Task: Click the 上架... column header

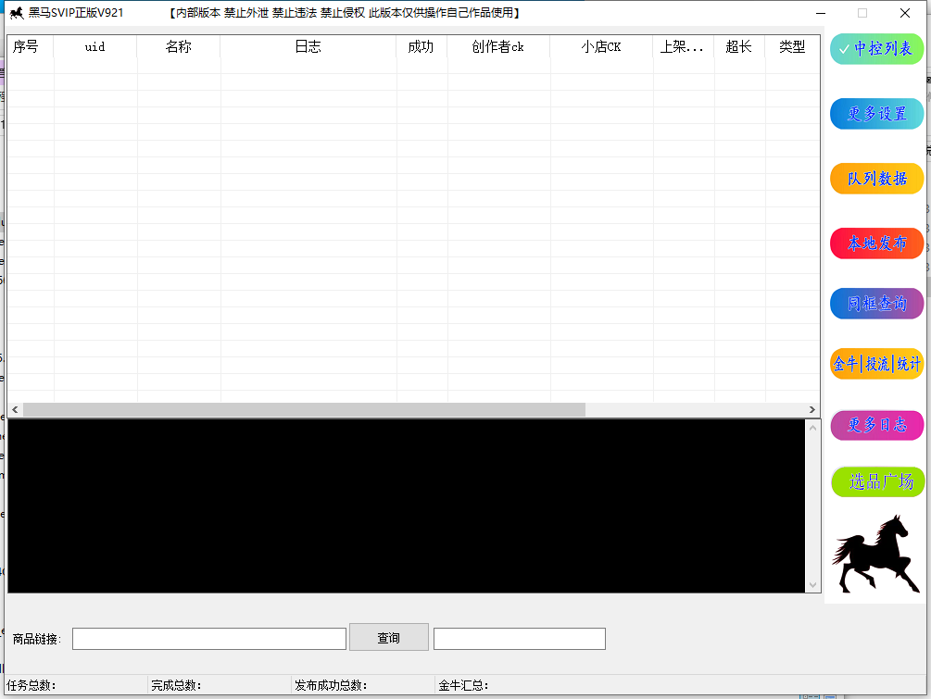Action: pyautogui.click(x=684, y=47)
